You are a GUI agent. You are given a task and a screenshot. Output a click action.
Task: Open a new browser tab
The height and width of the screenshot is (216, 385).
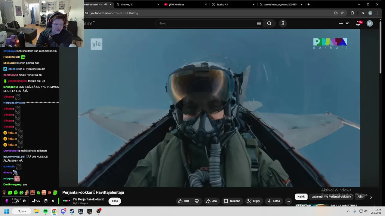(x=308, y=4)
